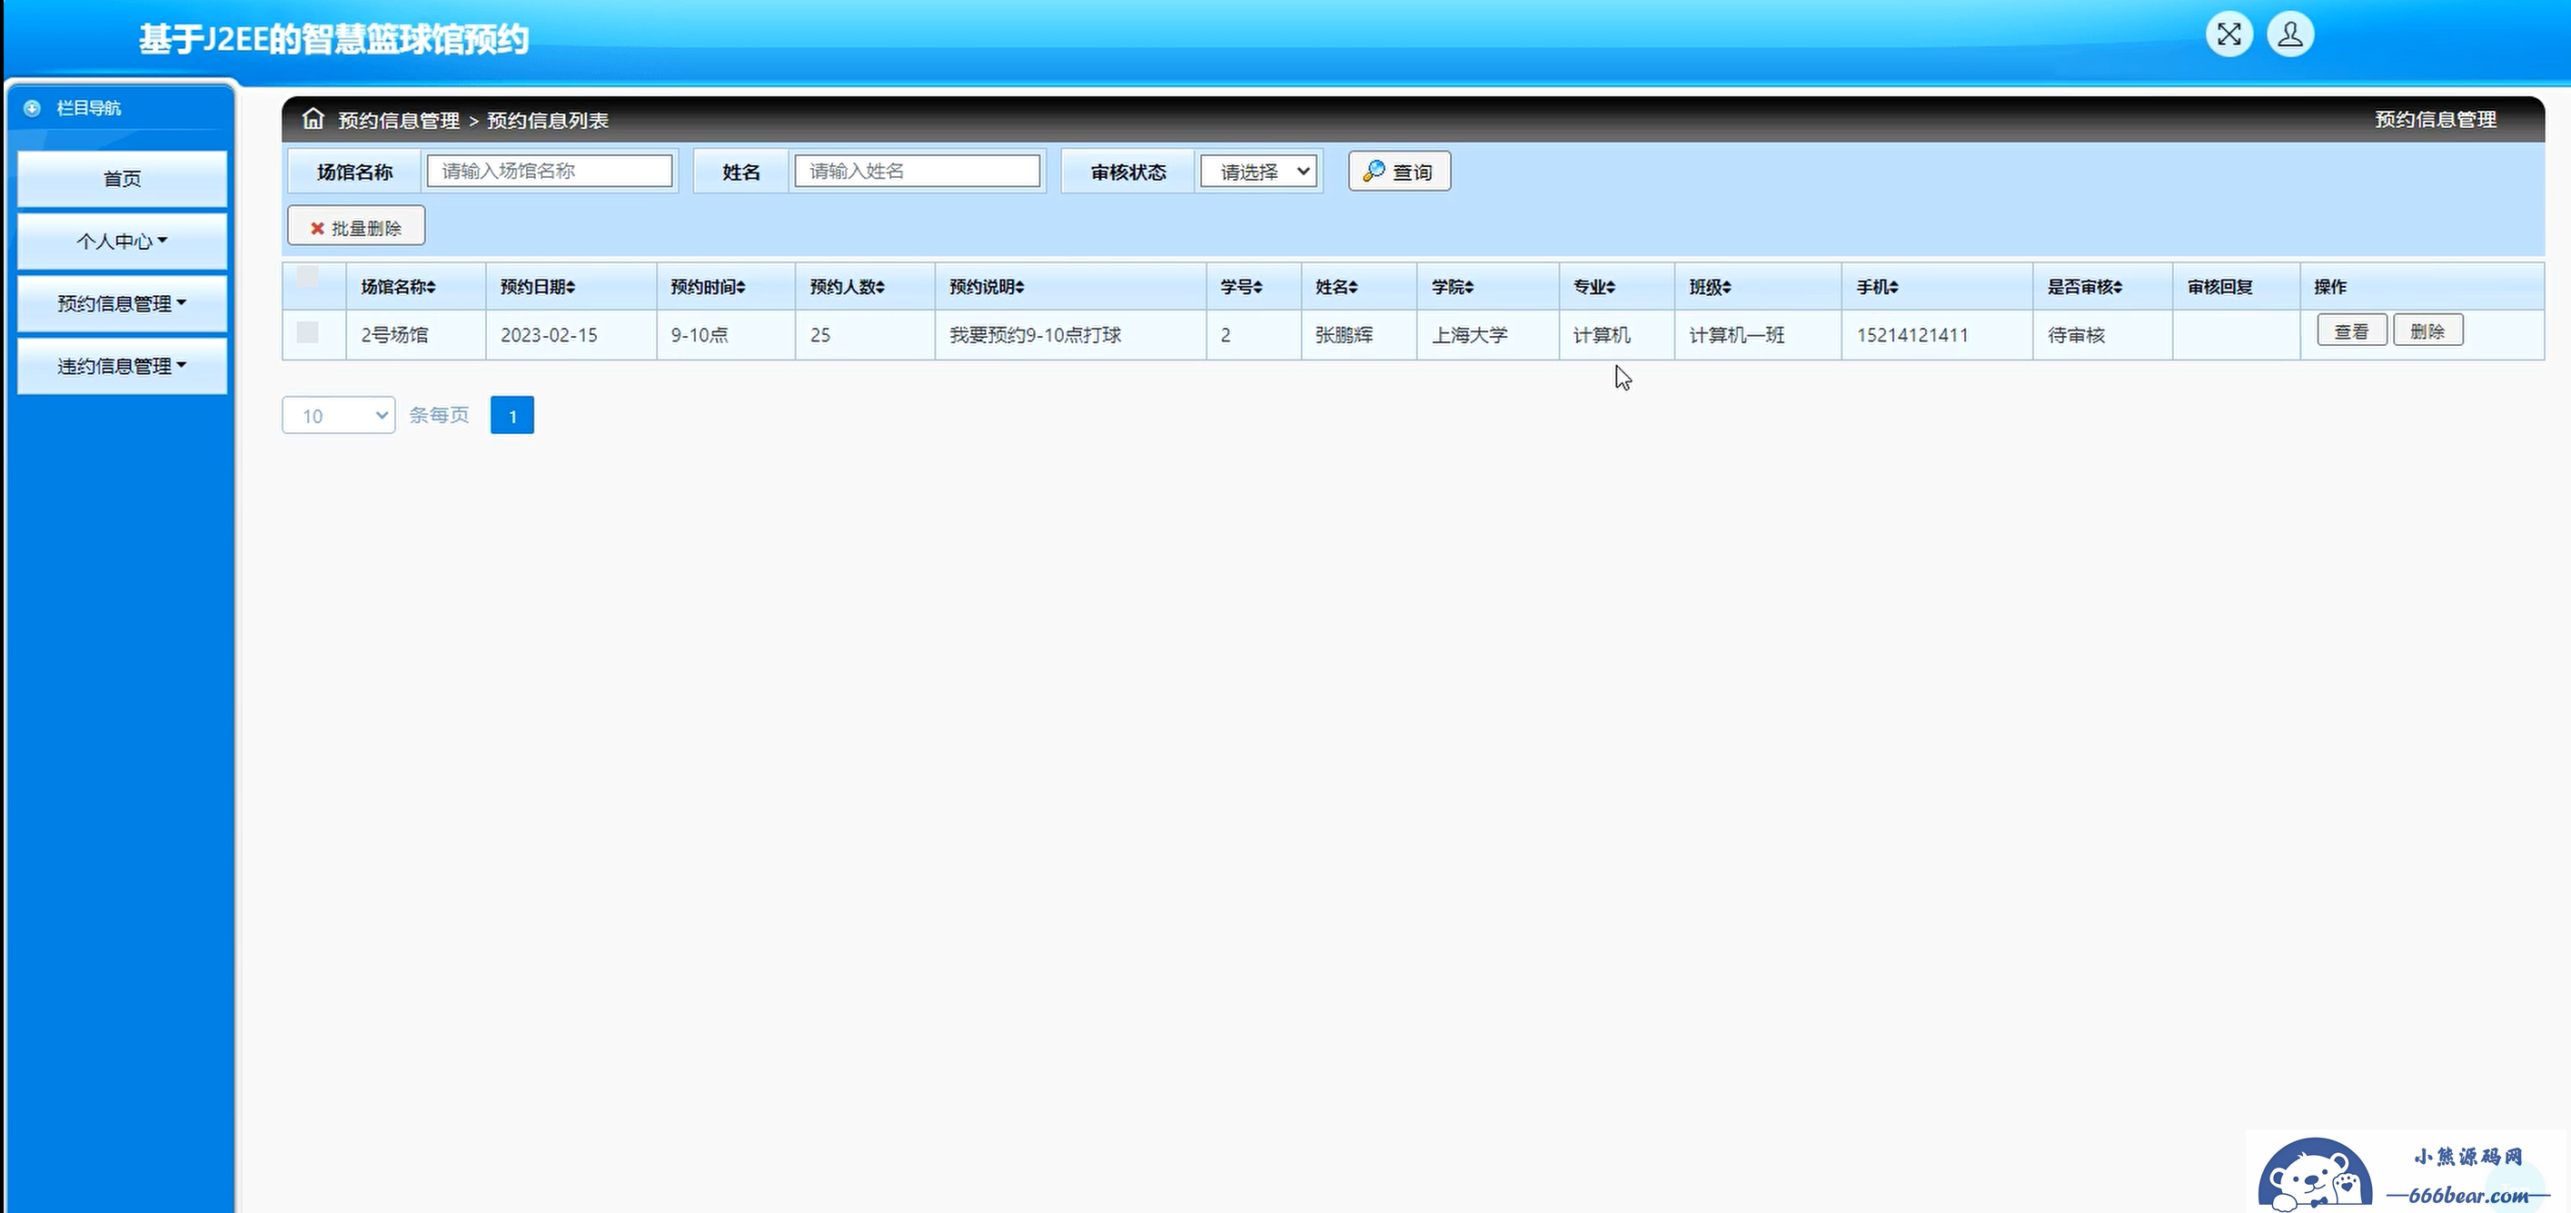Click the page title 基于J2EE的智慧篮球馆预约

pyautogui.click(x=333, y=39)
